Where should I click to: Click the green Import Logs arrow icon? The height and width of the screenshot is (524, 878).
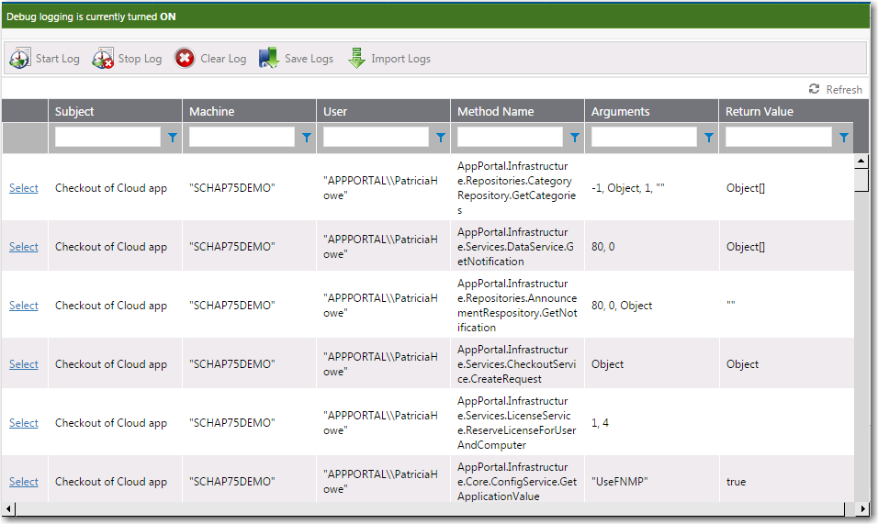point(356,59)
